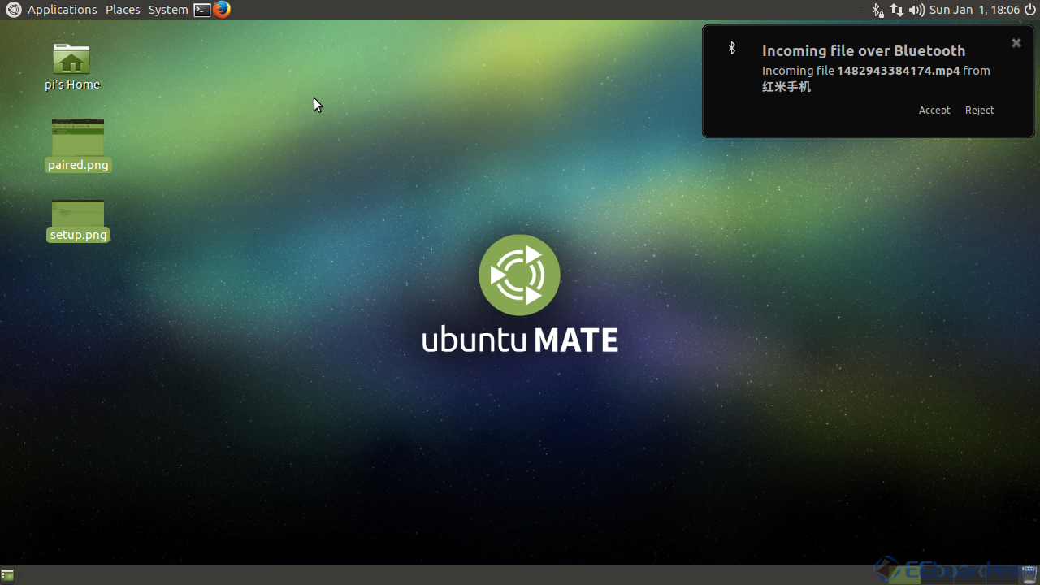The image size is (1040, 585).
Task: Click the Bluetooth tray icon
Action: pyautogui.click(x=877, y=10)
